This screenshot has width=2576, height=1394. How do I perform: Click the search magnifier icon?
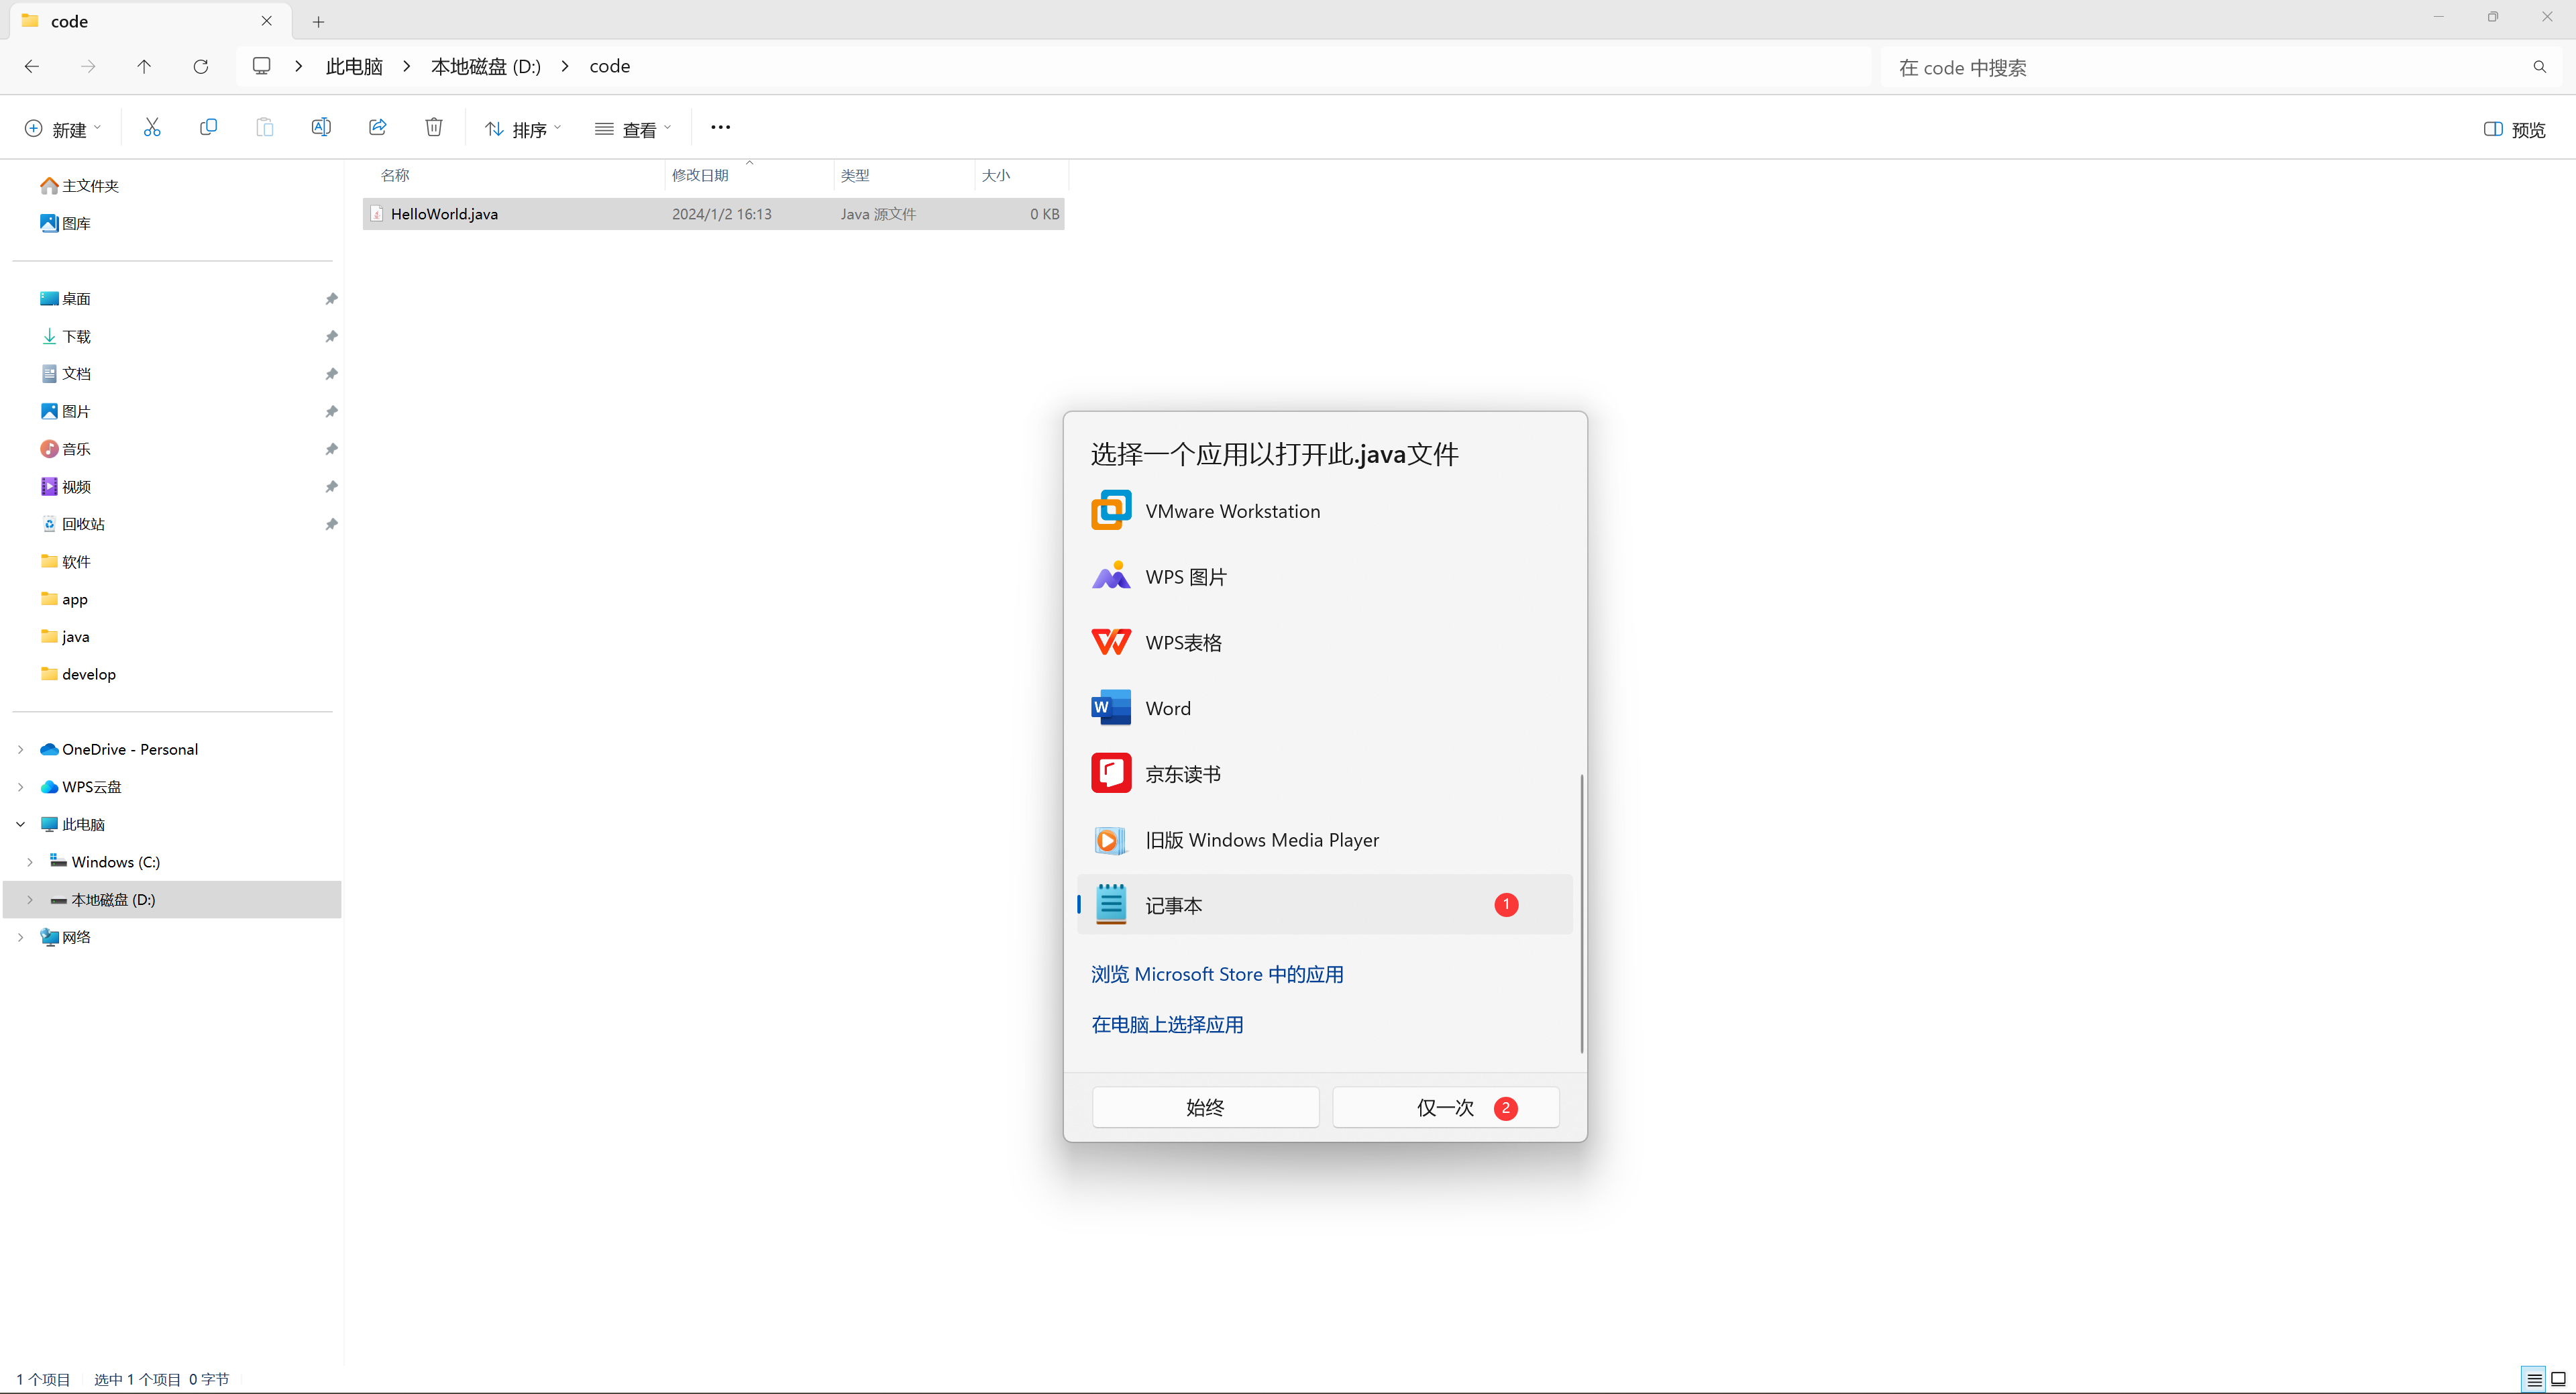pos(2539,67)
